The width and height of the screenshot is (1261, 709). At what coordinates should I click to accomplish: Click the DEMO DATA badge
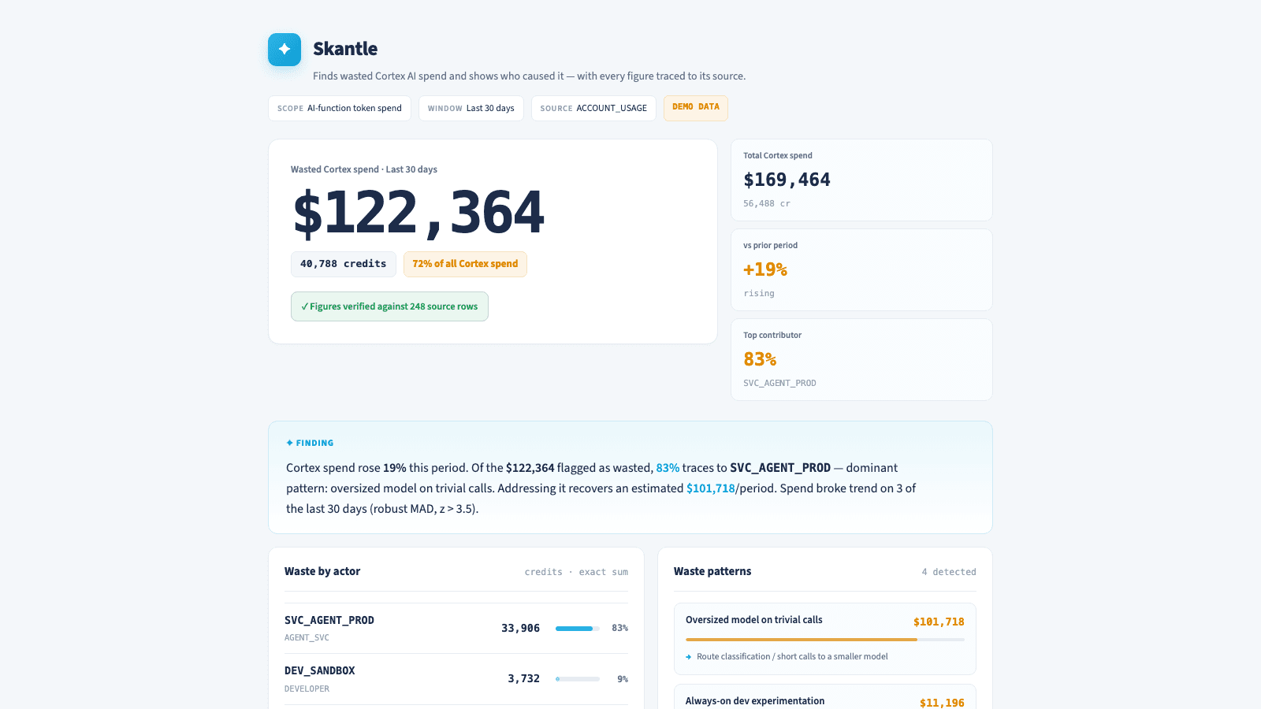(696, 108)
